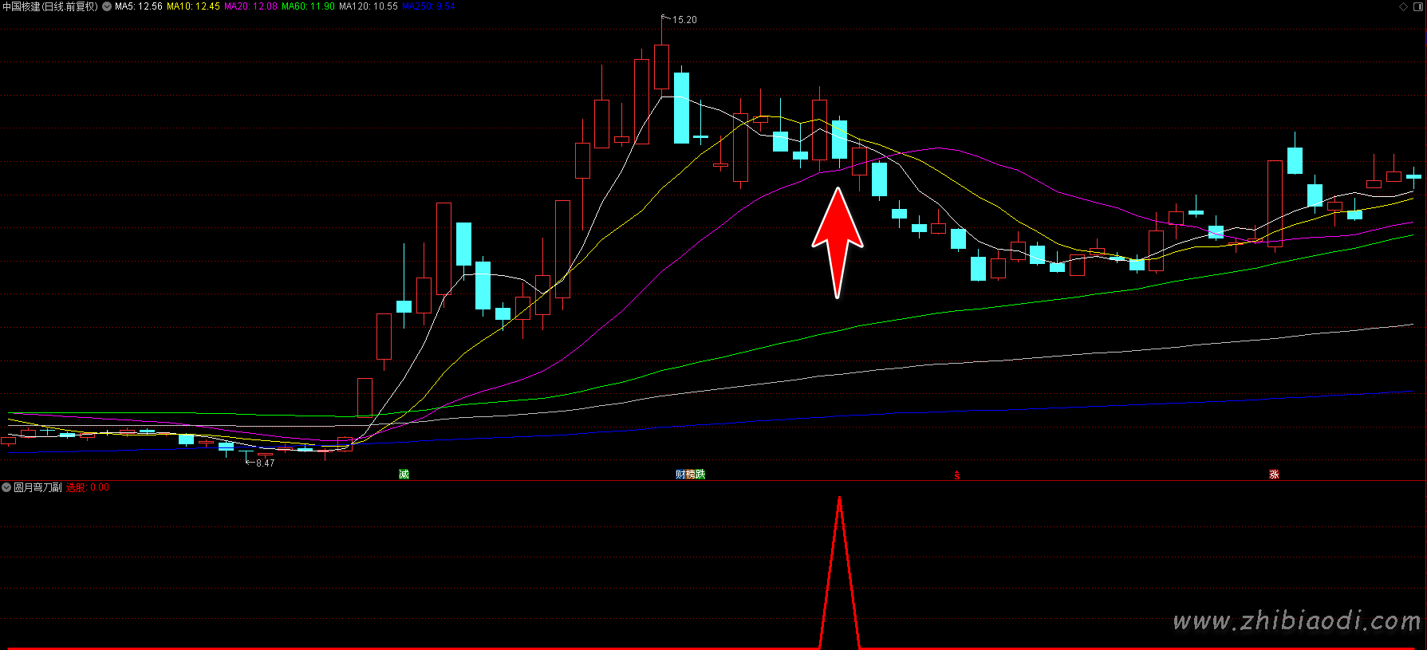This screenshot has width=1427, height=650.
Task: Click the green 跌 event marker
Action: coord(700,475)
